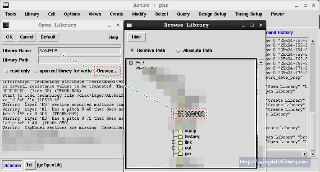Enable the read only checkbox
320x172 pixels.
pos(6,71)
